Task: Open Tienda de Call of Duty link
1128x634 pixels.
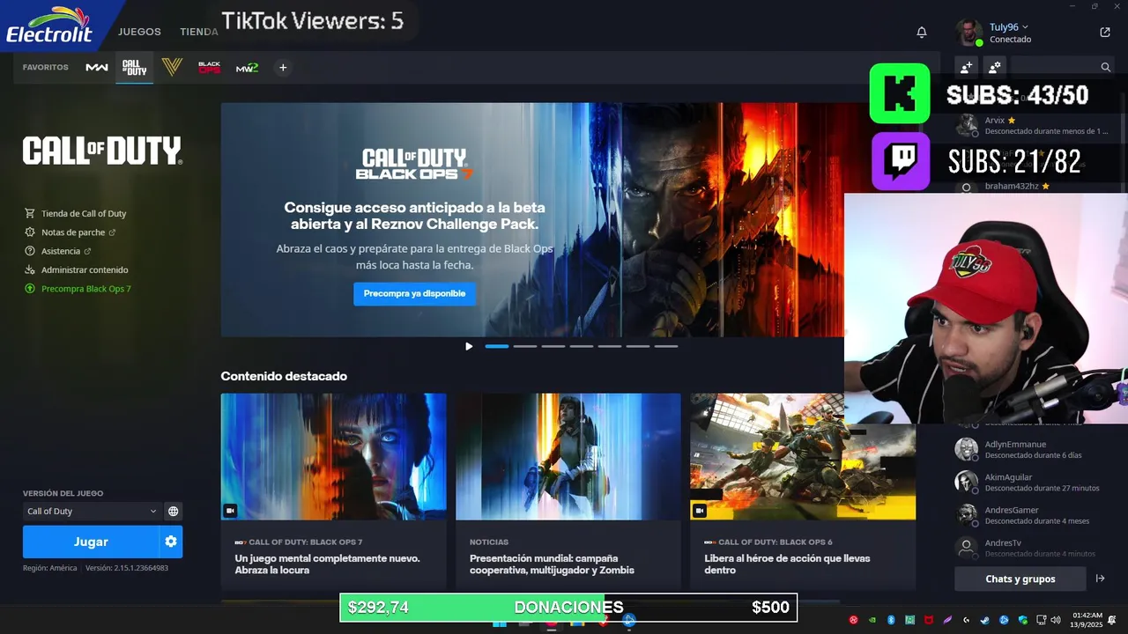Action: (76, 213)
